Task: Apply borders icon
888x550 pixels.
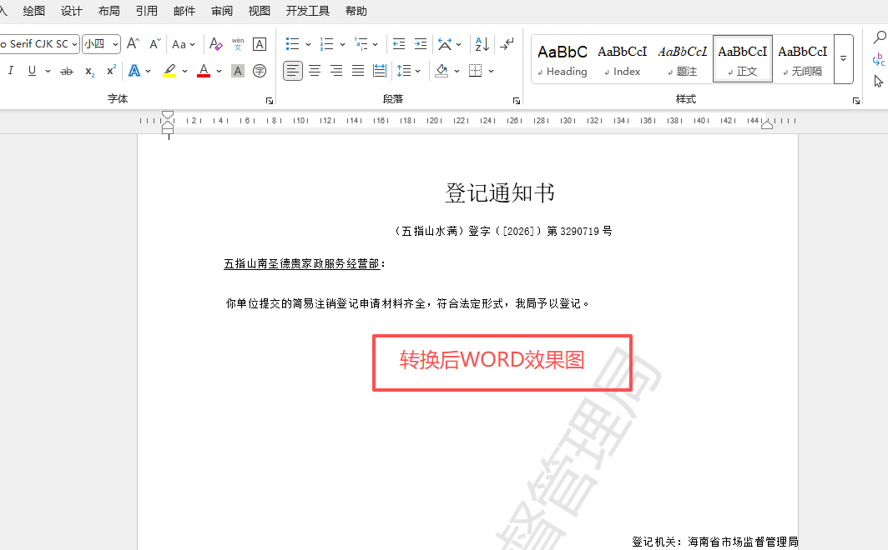Action: [476, 71]
